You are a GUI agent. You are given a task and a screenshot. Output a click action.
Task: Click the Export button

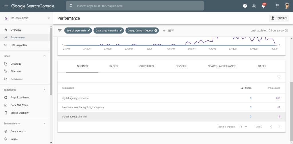pyautogui.click(x=279, y=18)
